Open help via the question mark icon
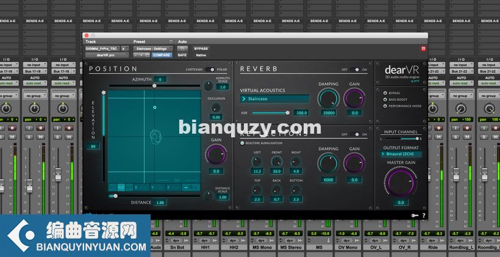Viewport: 500px width, 257px height. (x=424, y=215)
